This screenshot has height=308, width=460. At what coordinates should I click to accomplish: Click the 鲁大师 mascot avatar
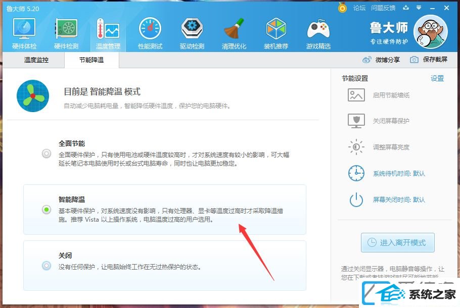click(x=430, y=32)
